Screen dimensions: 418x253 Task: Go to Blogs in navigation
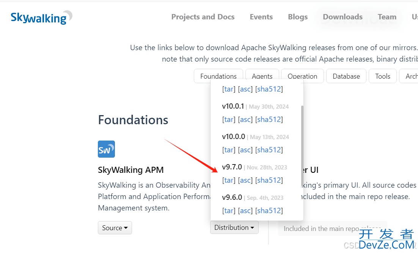click(x=298, y=17)
